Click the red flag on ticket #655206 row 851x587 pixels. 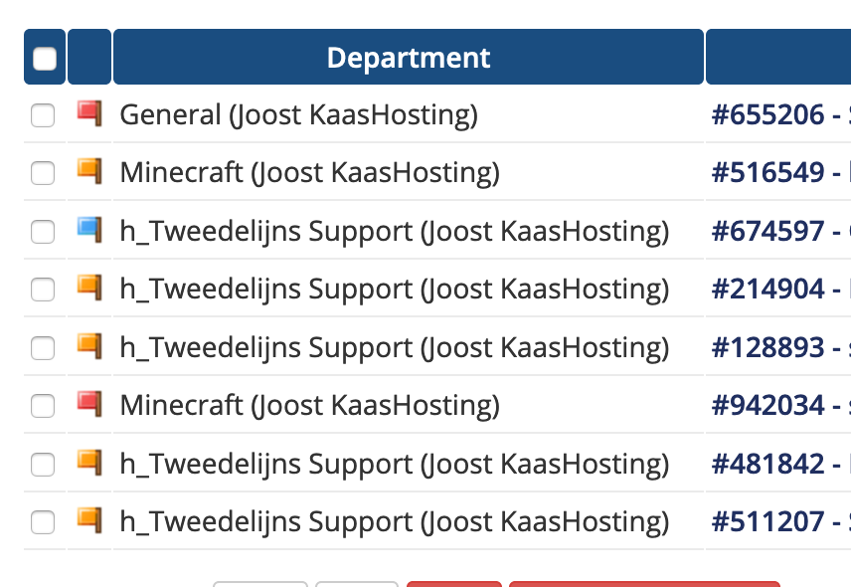click(x=89, y=113)
